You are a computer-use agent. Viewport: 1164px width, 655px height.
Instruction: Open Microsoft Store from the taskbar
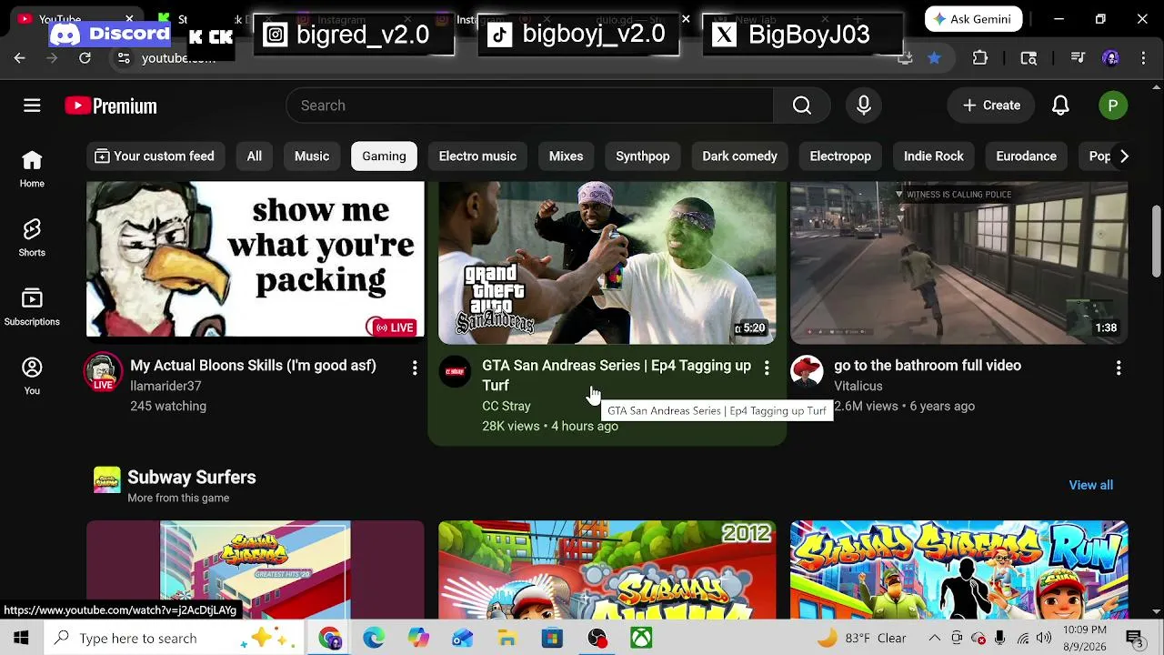(x=552, y=638)
